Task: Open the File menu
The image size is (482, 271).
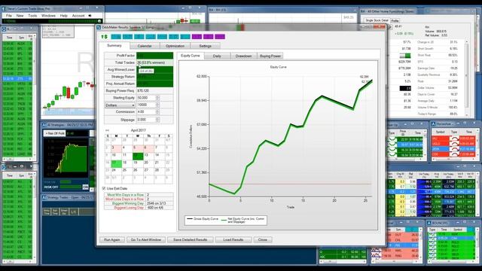Action: point(9,15)
